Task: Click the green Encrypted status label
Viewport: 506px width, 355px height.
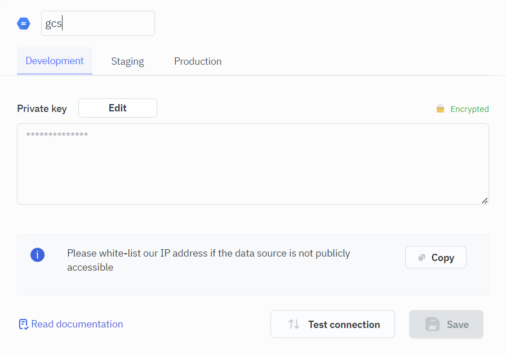Action: click(469, 109)
